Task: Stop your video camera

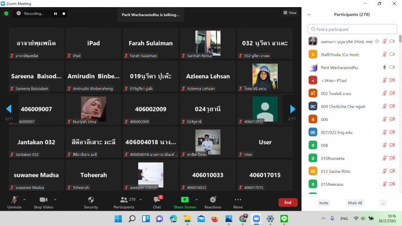Action: tap(44, 201)
